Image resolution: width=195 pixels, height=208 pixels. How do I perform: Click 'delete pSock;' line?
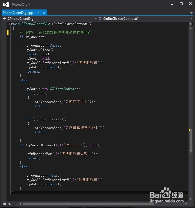(x=39, y=54)
